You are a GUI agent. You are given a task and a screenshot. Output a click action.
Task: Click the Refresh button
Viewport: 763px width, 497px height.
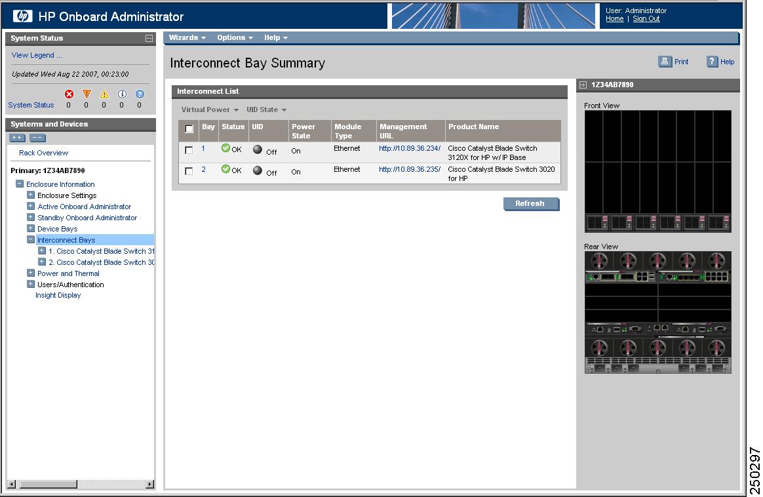[531, 203]
